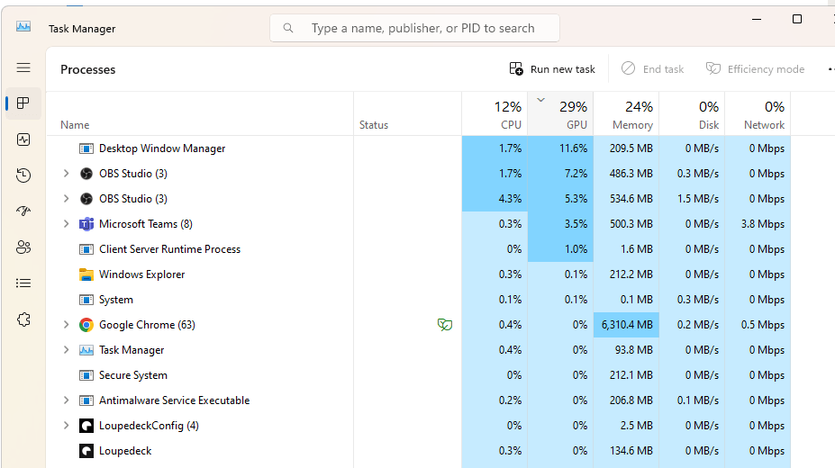The height and width of the screenshot is (468, 835).
Task: Click the 1.5 MB/s disk value
Action: click(697, 199)
